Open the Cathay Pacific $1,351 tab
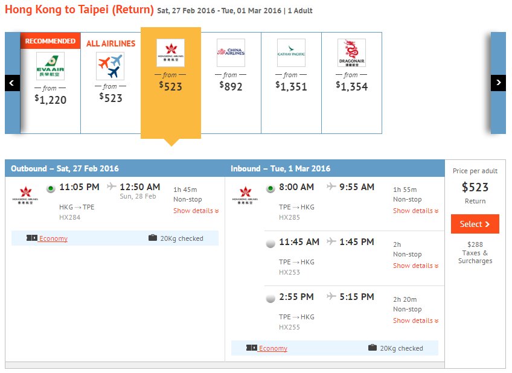The height and width of the screenshot is (373, 512). (x=291, y=83)
